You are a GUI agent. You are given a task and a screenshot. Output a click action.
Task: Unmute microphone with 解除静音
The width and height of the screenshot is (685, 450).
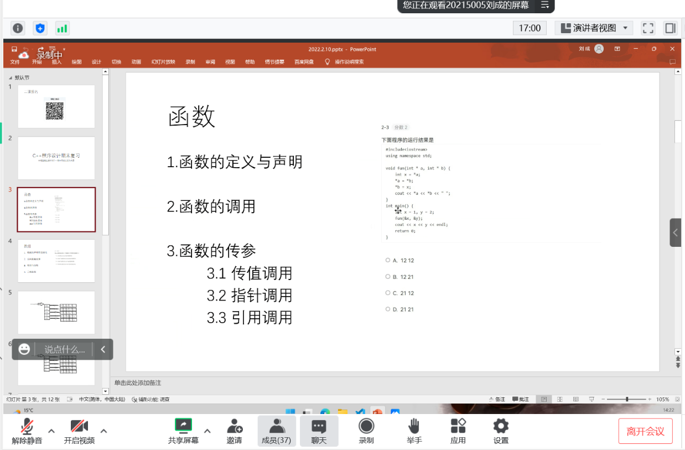27,432
